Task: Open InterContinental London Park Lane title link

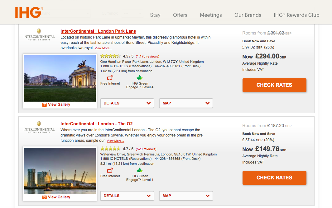Action: click(x=98, y=31)
